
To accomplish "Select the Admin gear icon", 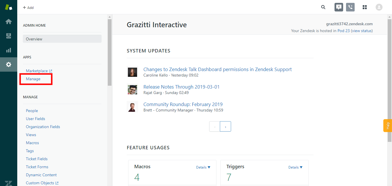I will click(9, 64).
